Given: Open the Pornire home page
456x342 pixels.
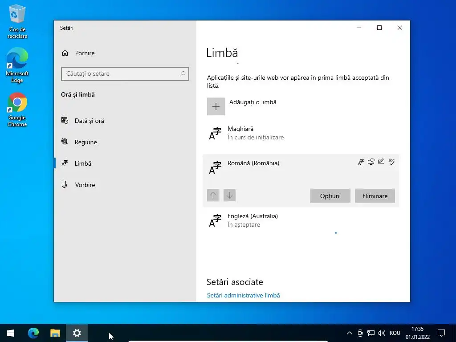Looking at the screenshot, I should point(125,53).
